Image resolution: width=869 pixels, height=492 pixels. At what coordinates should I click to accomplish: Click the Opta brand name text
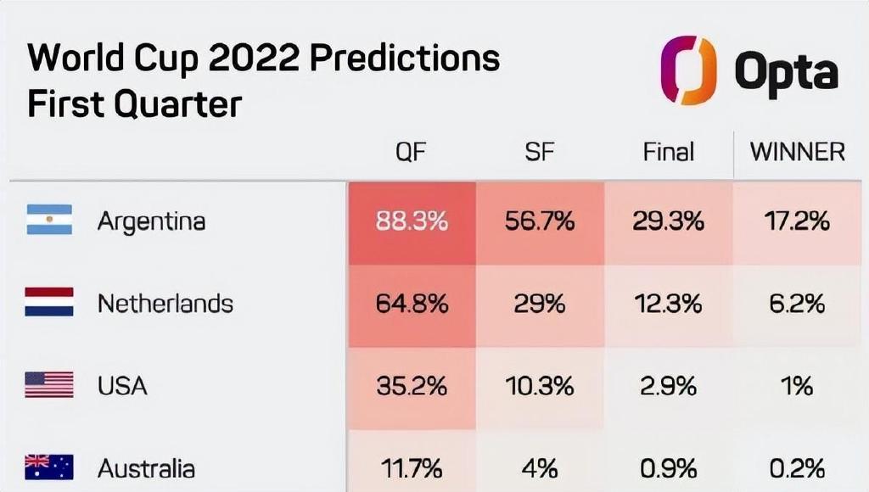(x=787, y=73)
